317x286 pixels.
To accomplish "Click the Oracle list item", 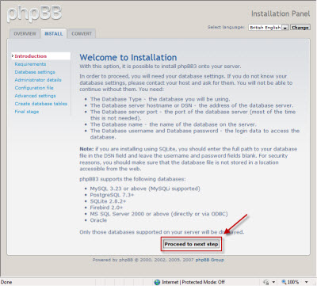I will pyautogui.click(x=98, y=220).
